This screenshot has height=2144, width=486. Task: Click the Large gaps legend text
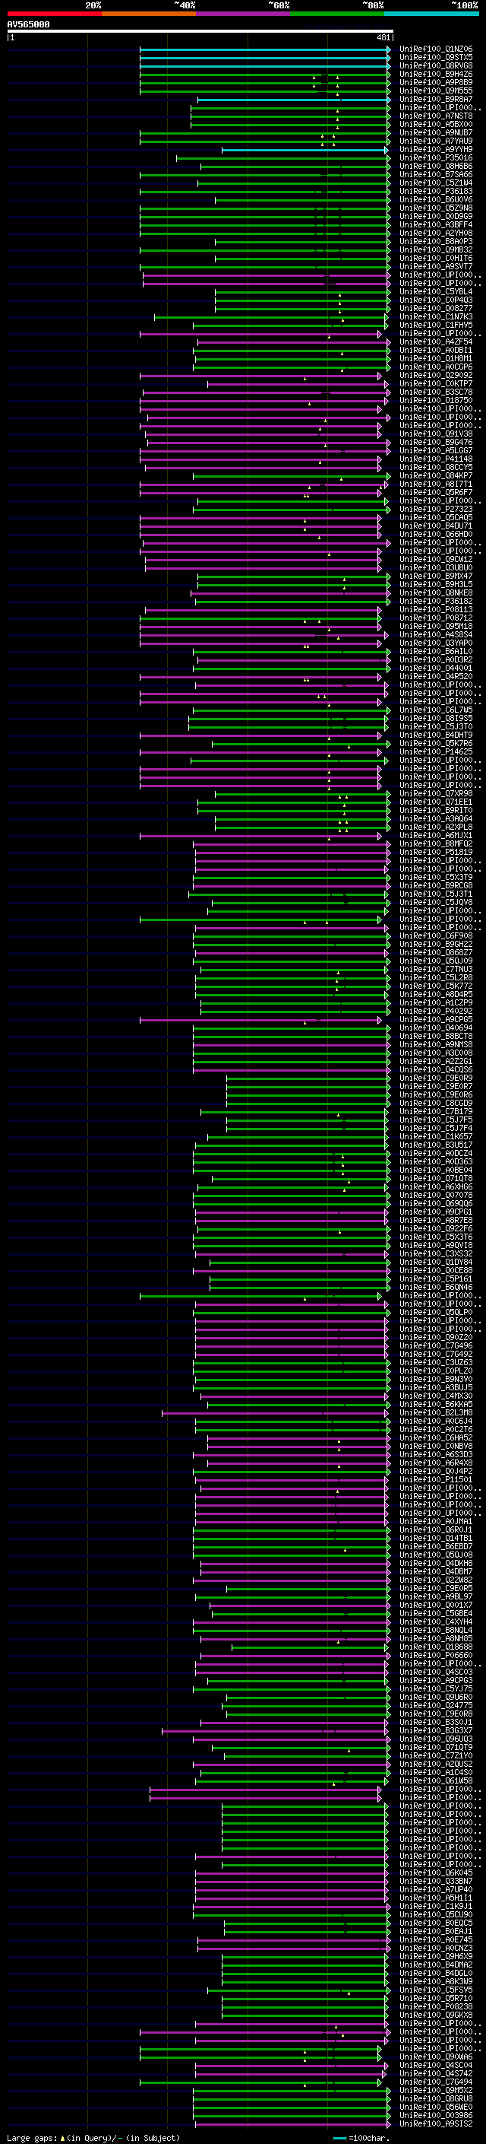[x=93, y=2137]
